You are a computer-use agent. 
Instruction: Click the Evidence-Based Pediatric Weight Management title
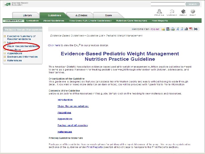(x=120, y=56)
